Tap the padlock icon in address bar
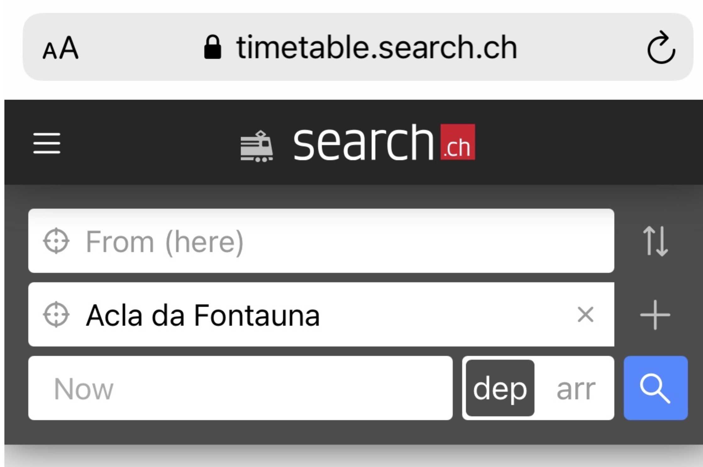Viewport: 703px width, 467px height. pyautogui.click(x=213, y=47)
